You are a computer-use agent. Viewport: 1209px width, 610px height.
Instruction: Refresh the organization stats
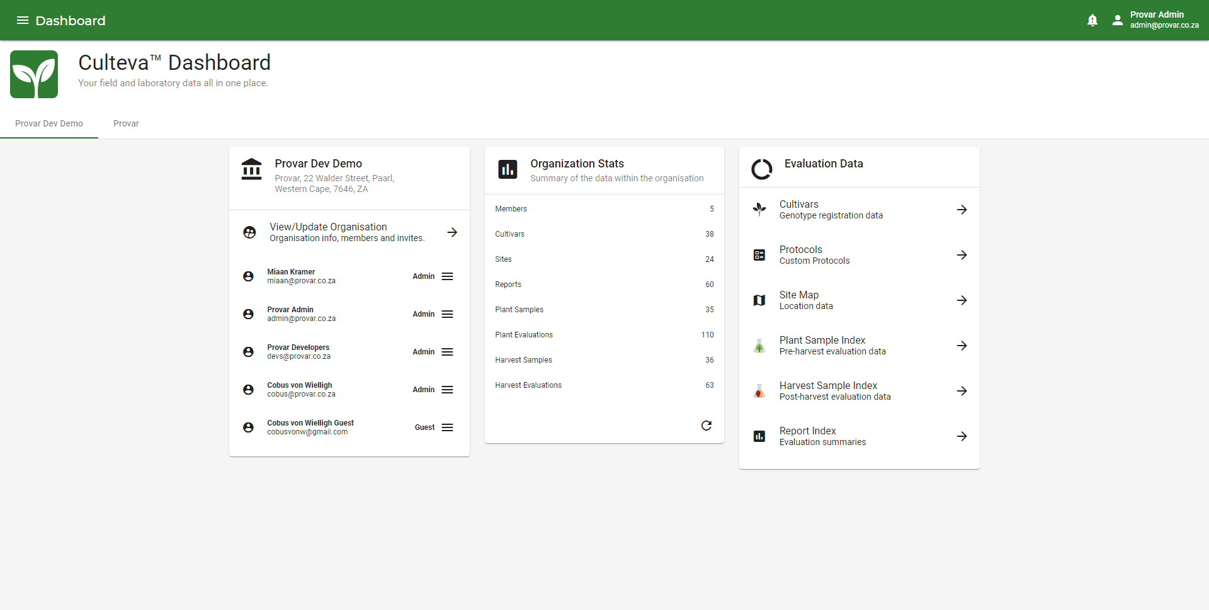[707, 426]
